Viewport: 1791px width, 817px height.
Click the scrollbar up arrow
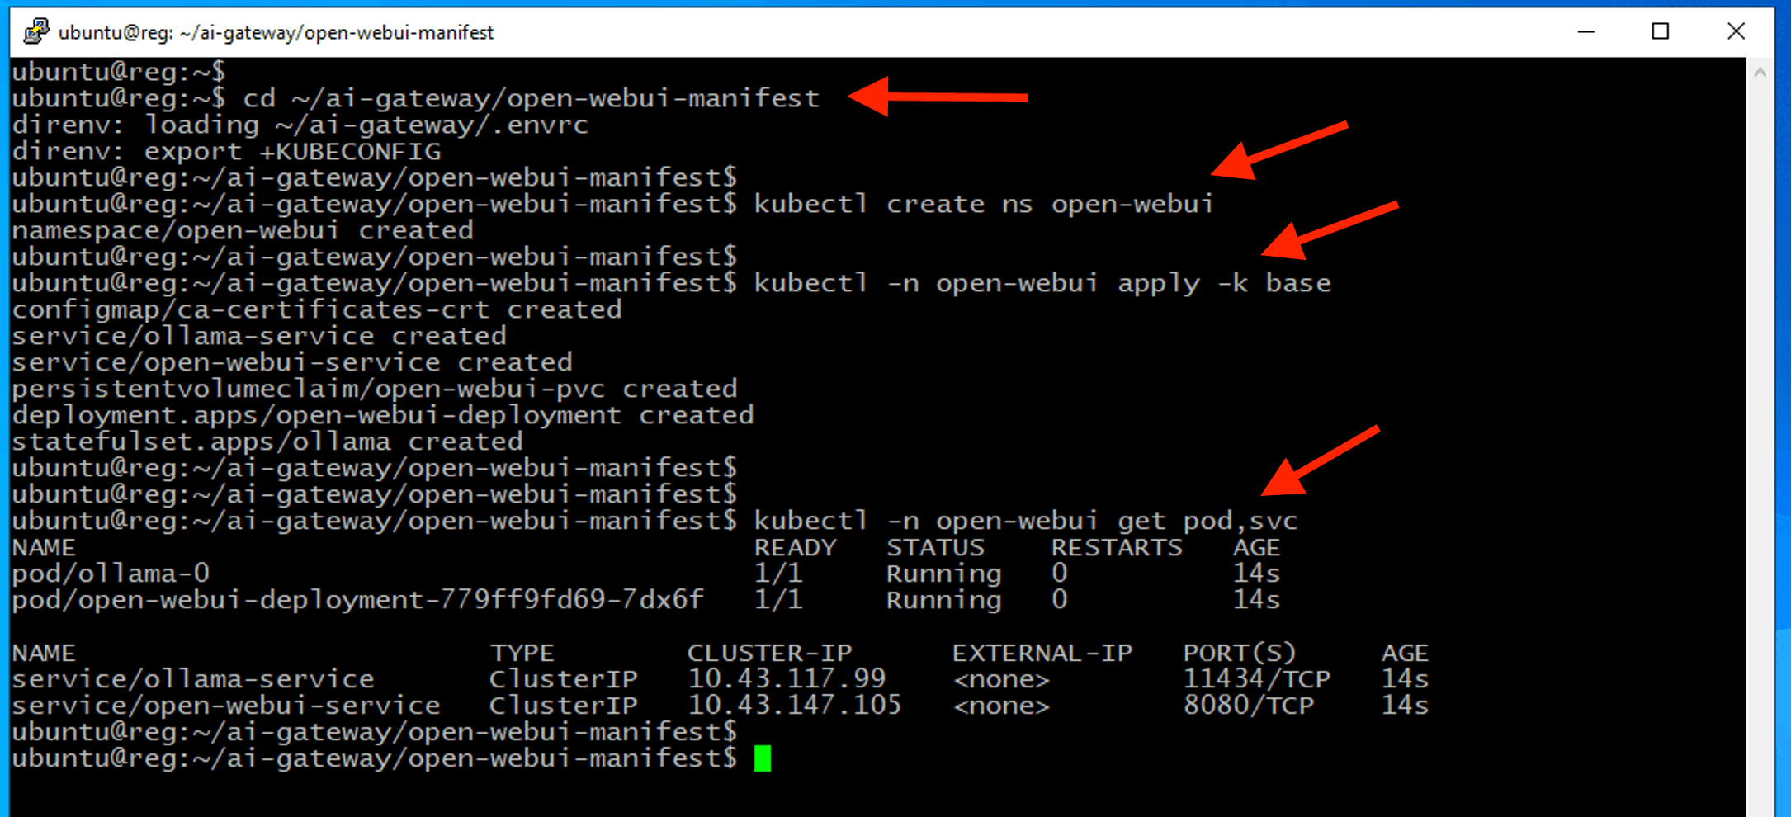click(1760, 73)
